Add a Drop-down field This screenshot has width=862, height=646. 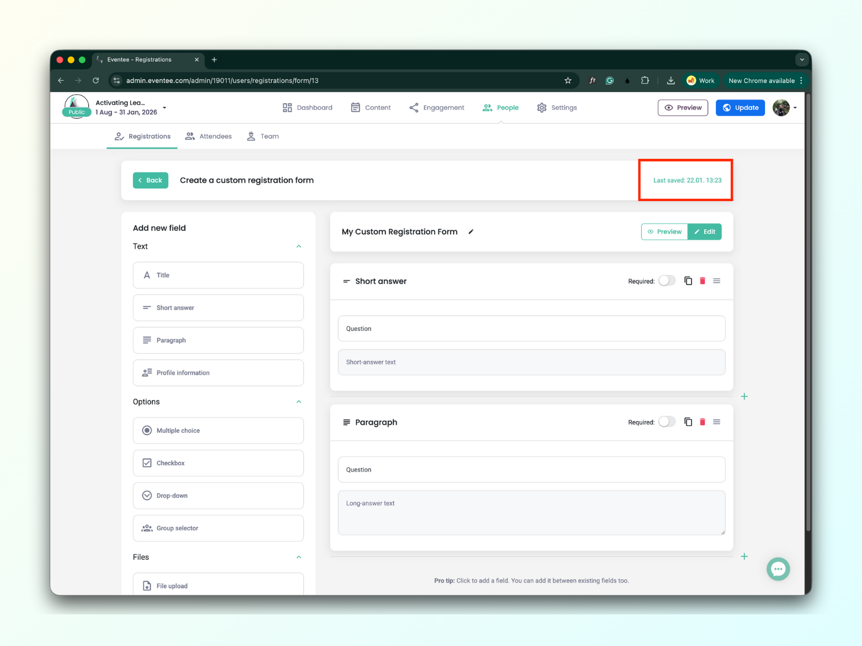click(218, 496)
